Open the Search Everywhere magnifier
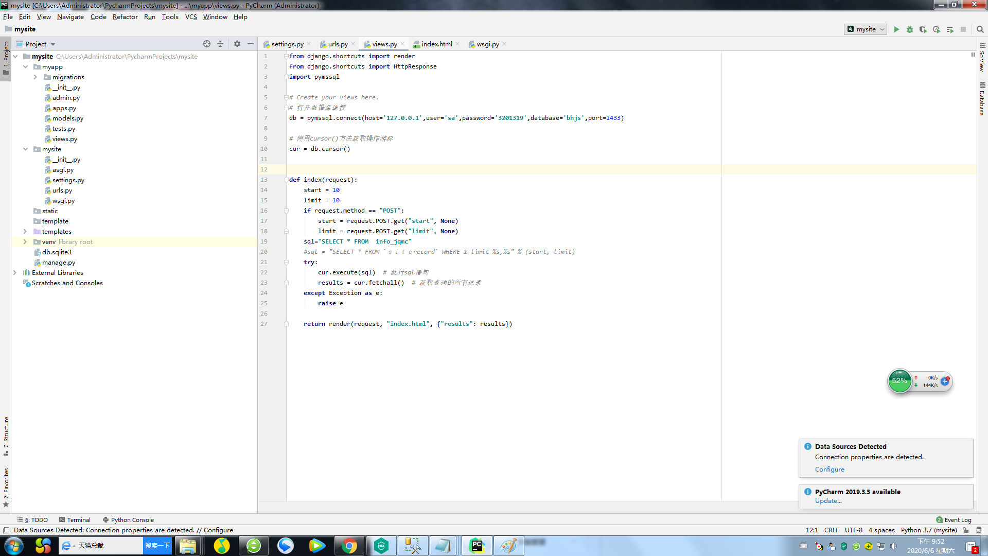 point(980,29)
